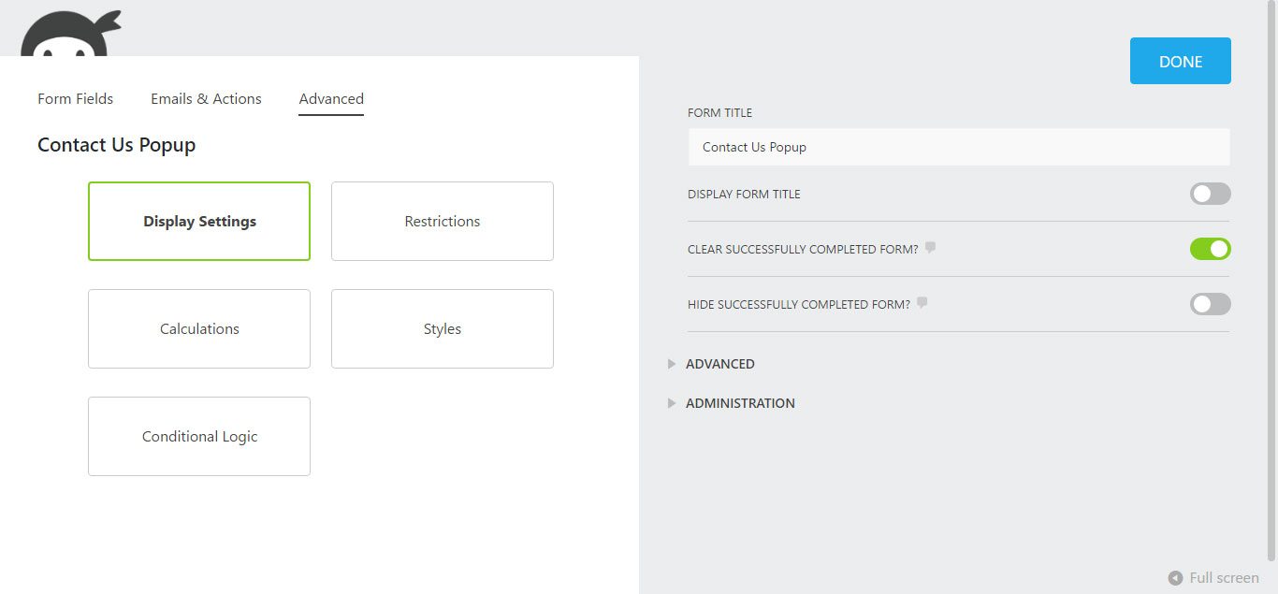Click the DONE button to finish

tap(1180, 61)
